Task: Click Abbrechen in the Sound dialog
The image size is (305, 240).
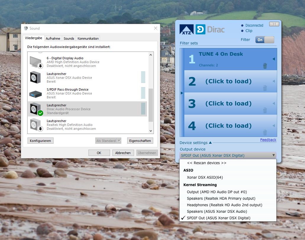Action: coord(123,153)
